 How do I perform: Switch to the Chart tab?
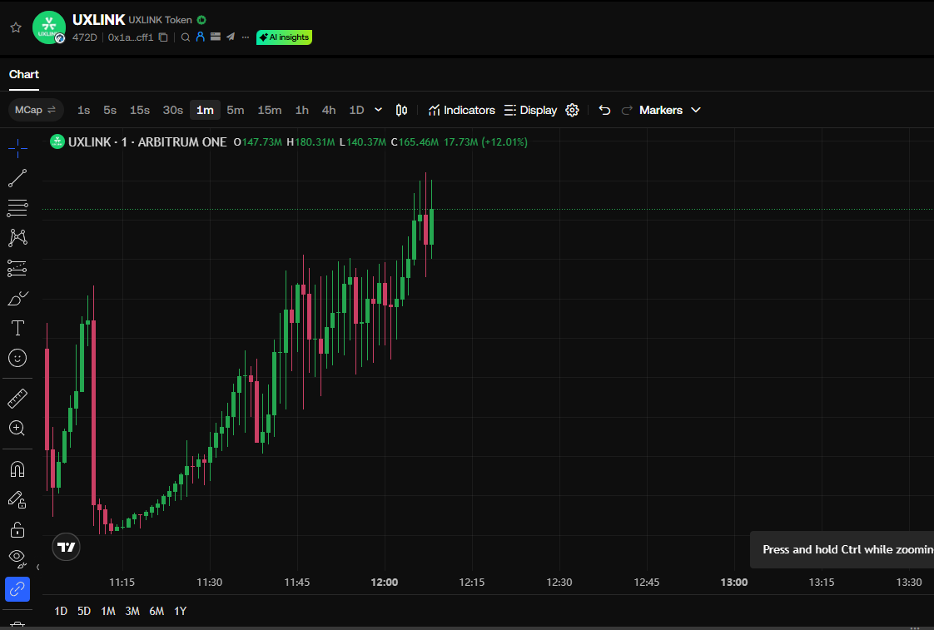[x=24, y=74]
